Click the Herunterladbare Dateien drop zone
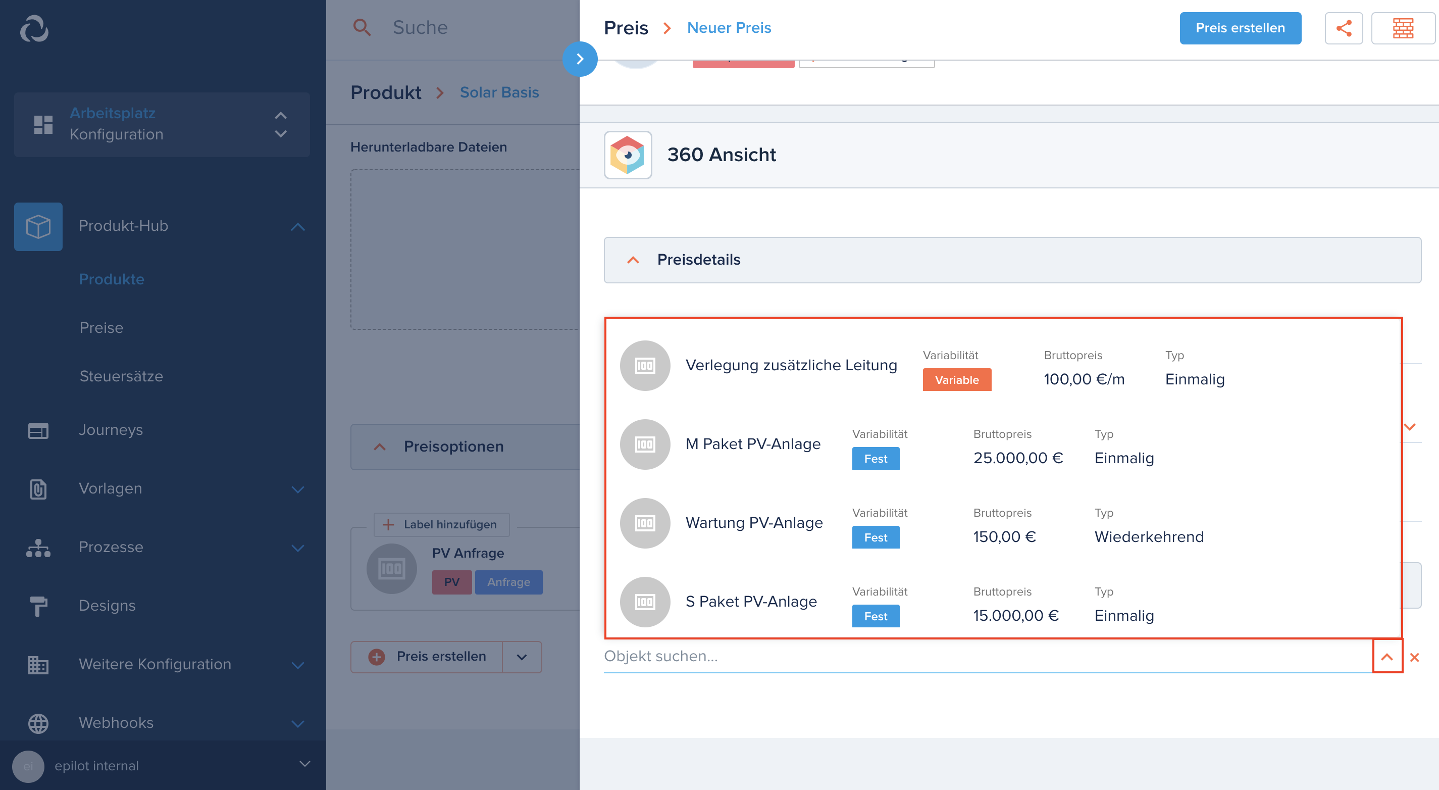Image resolution: width=1439 pixels, height=790 pixels. [x=465, y=250]
